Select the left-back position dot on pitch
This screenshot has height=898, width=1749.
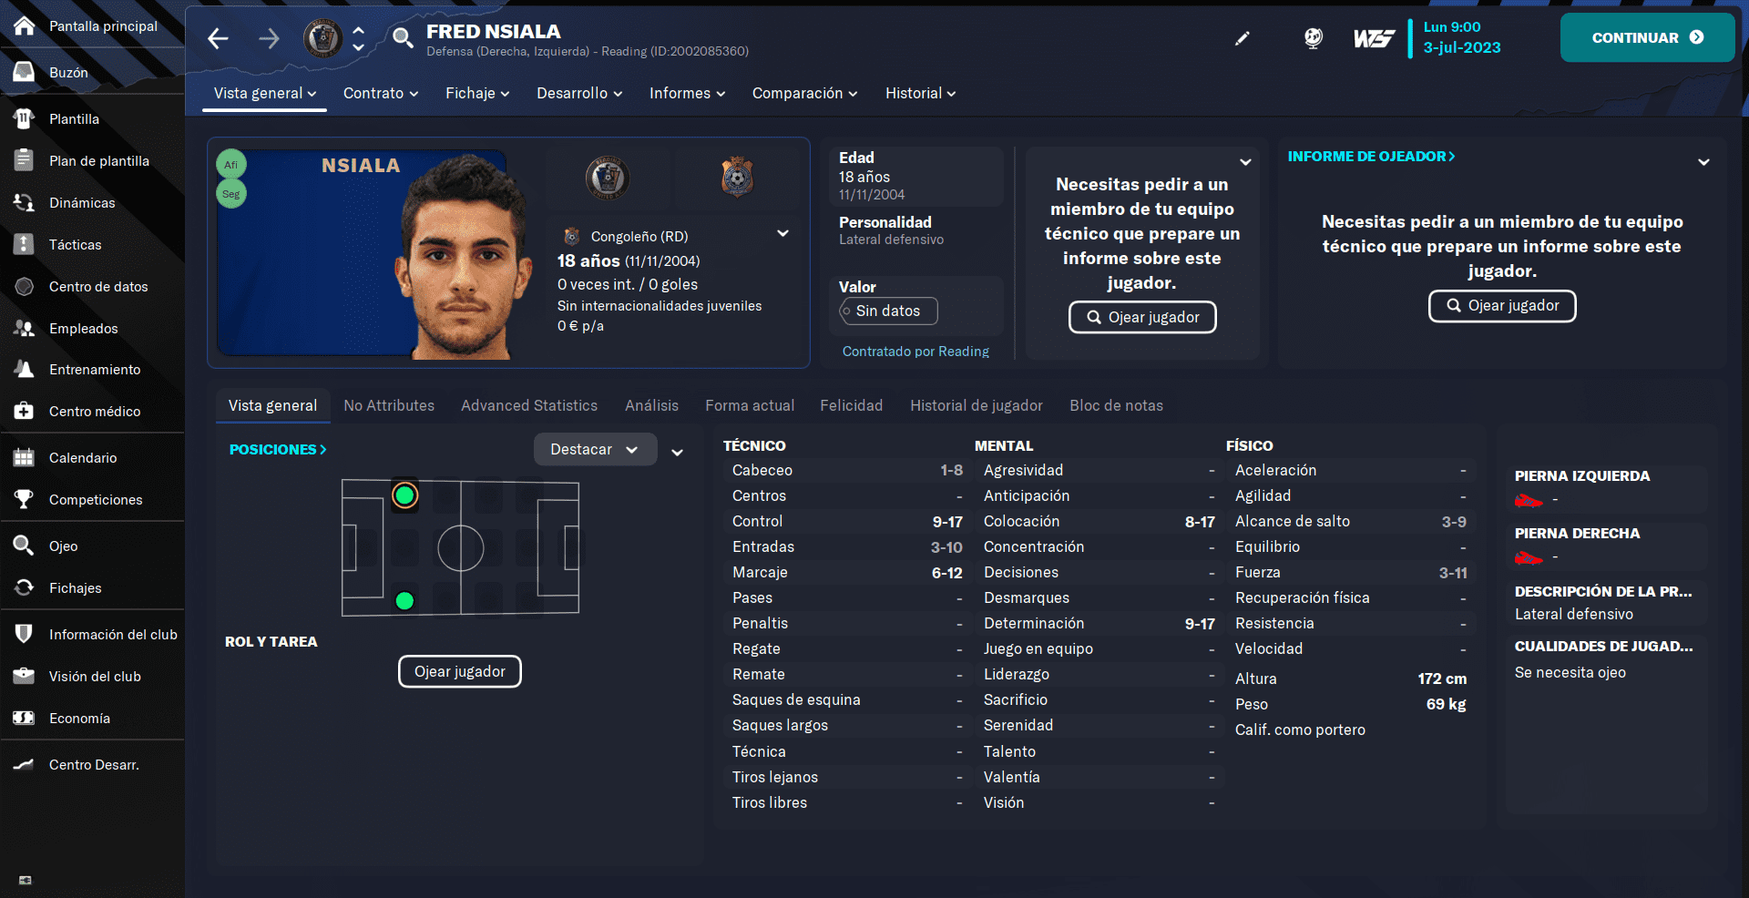pyautogui.click(x=405, y=495)
